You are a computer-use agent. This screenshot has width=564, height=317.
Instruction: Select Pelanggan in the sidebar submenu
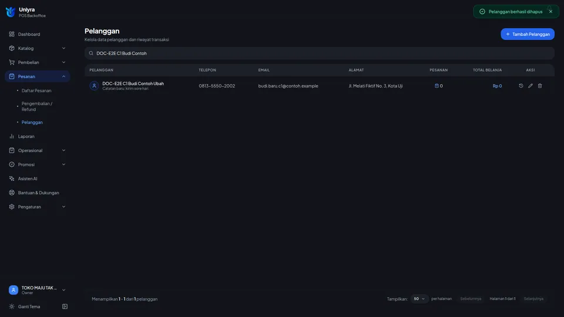[x=32, y=122]
